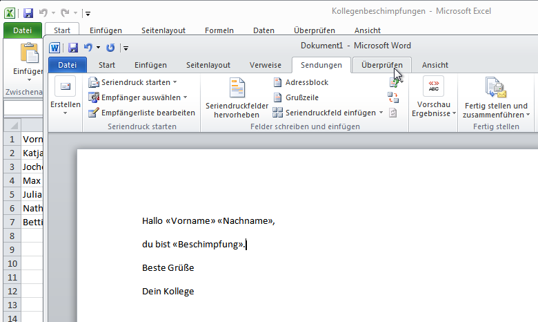Click the Seriendruck starten document icon

[x=93, y=82]
